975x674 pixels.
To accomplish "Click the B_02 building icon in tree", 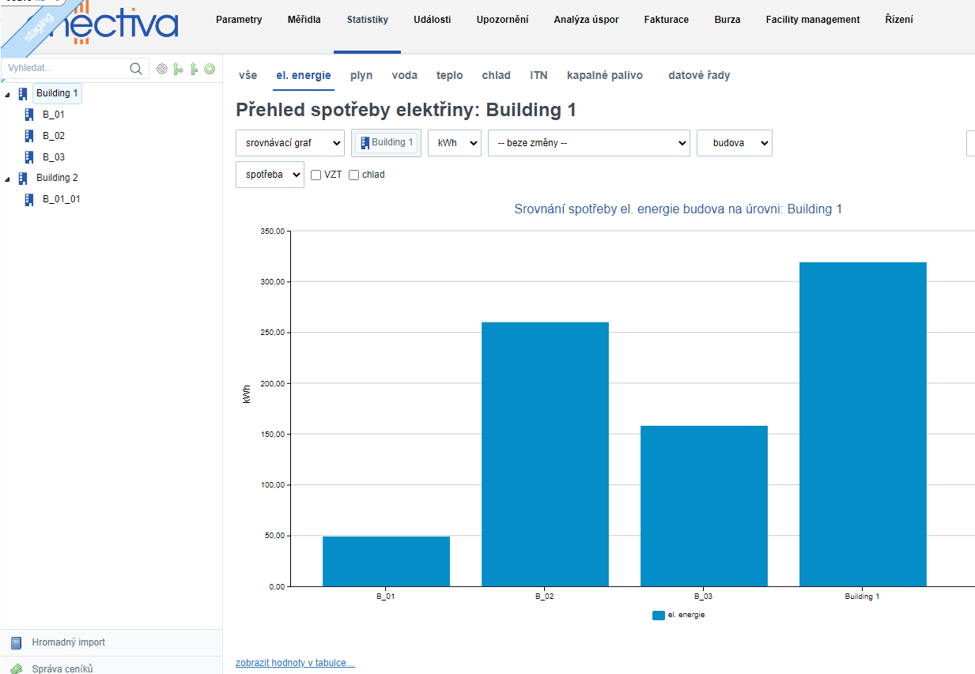I will [x=29, y=136].
